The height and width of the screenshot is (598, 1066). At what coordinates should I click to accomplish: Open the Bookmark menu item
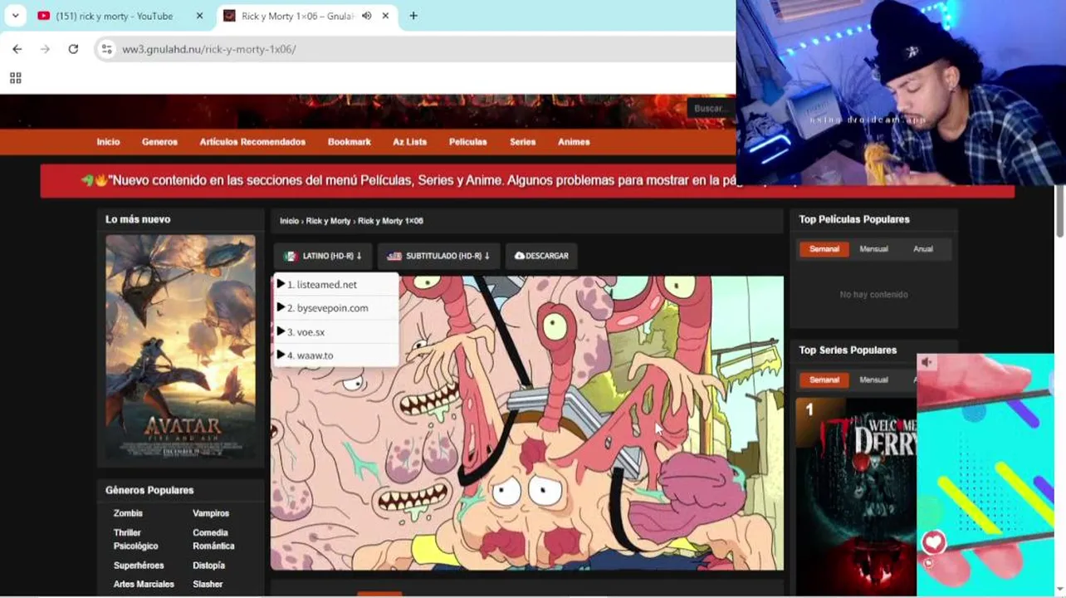tap(350, 142)
